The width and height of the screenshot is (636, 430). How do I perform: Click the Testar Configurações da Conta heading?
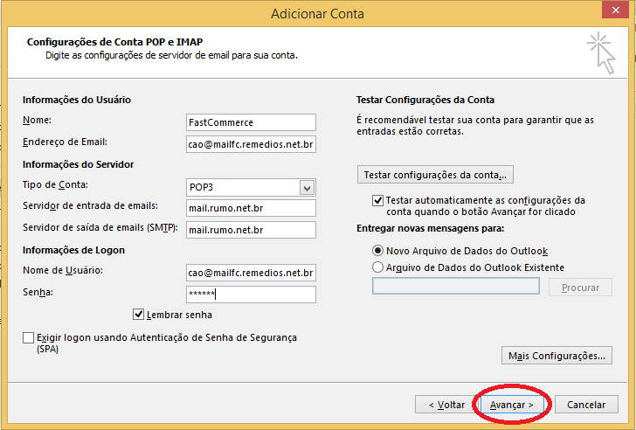(425, 100)
